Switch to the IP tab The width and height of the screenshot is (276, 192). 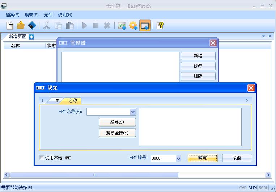[x=57, y=101]
